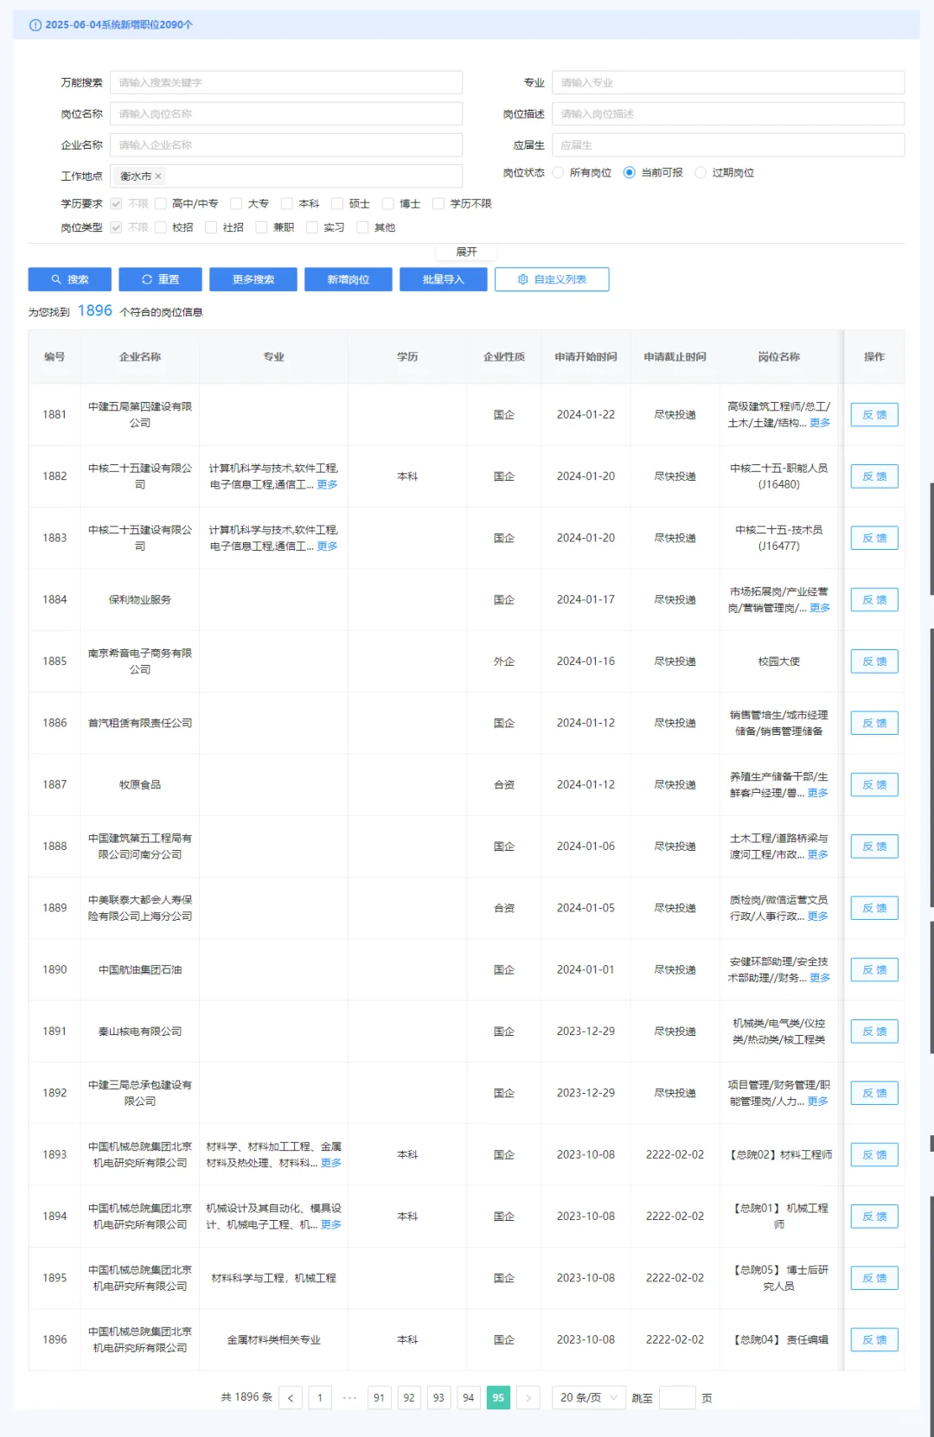Viewport: 934px width, 1437px height.
Task: Click 更多 in row 1892 岗位名称 cell
Action: (x=817, y=1102)
